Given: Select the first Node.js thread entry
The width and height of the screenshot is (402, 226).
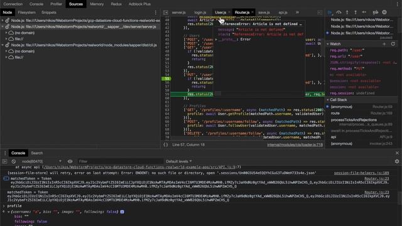Looking at the screenshot, I should [362, 19].
